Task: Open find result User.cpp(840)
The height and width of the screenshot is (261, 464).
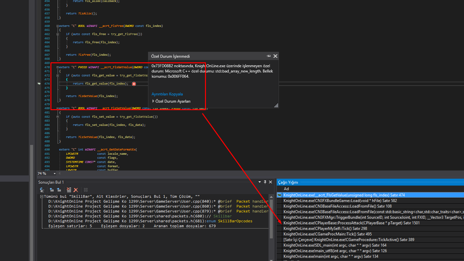Action: (x=158, y=201)
